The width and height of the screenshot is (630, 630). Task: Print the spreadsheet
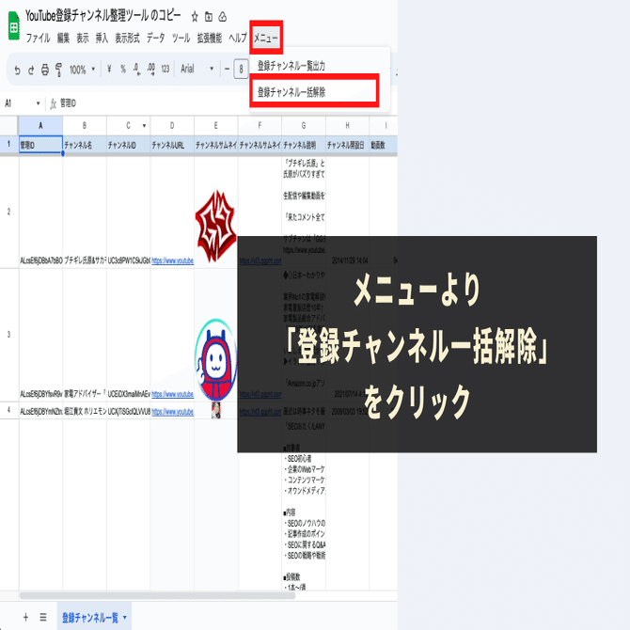pyautogui.click(x=45, y=70)
